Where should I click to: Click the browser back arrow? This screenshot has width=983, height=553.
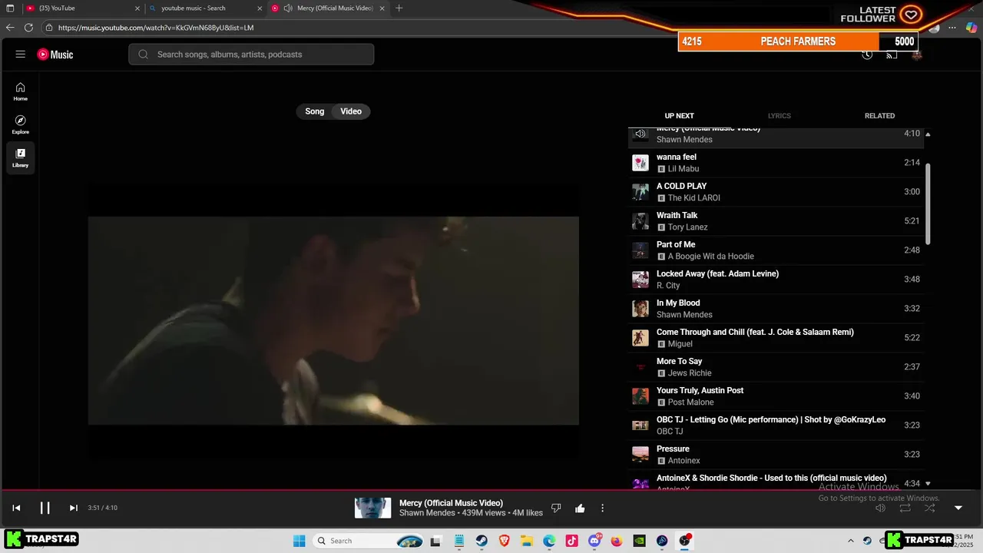point(10,28)
